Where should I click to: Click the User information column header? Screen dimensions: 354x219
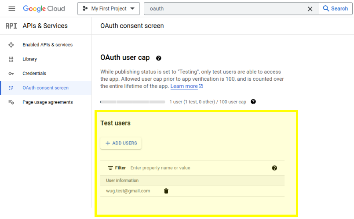click(x=122, y=180)
